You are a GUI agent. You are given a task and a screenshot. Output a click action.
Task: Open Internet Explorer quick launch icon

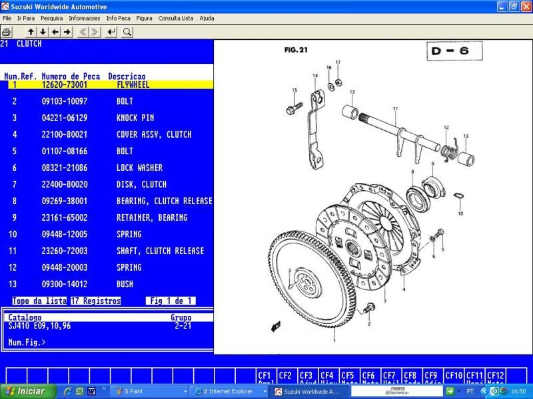68,391
